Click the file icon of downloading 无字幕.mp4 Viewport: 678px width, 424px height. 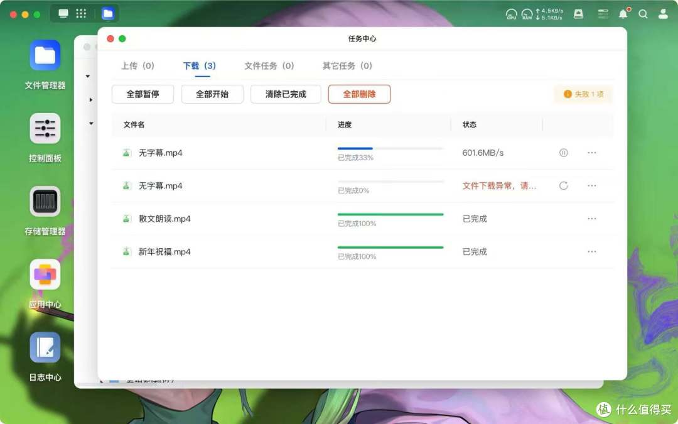coord(126,153)
